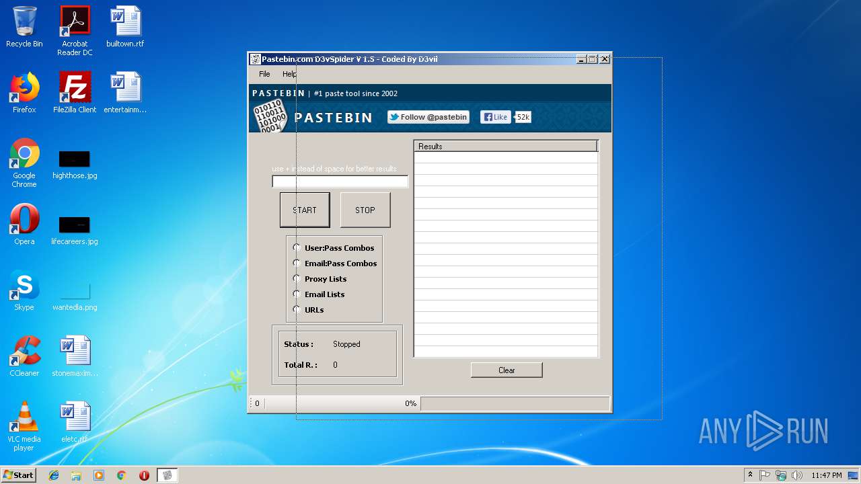Click the D3vSpider taskbar button
Viewport: 861px width, 484px height.
tap(167, 475)
